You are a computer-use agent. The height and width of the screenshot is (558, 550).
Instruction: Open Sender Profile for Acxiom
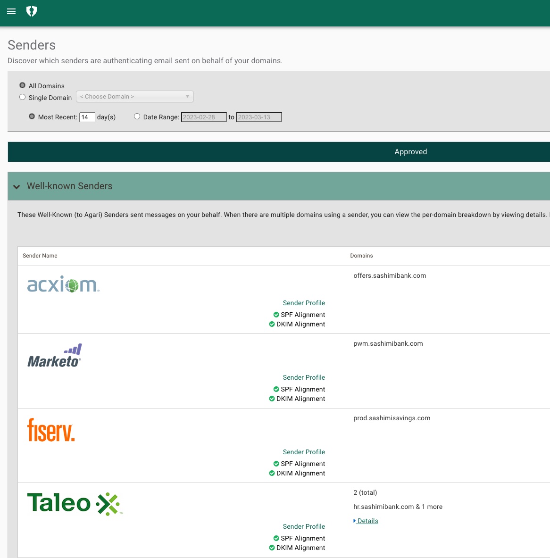pyautogui.click(x=304, y=303)
